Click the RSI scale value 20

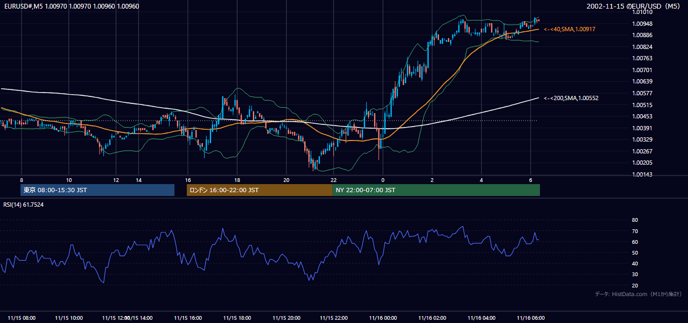pyautogui.click(x=635, y=285)
